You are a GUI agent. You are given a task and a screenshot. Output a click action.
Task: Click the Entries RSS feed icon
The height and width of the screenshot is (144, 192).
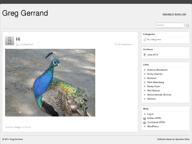point(144,119)
